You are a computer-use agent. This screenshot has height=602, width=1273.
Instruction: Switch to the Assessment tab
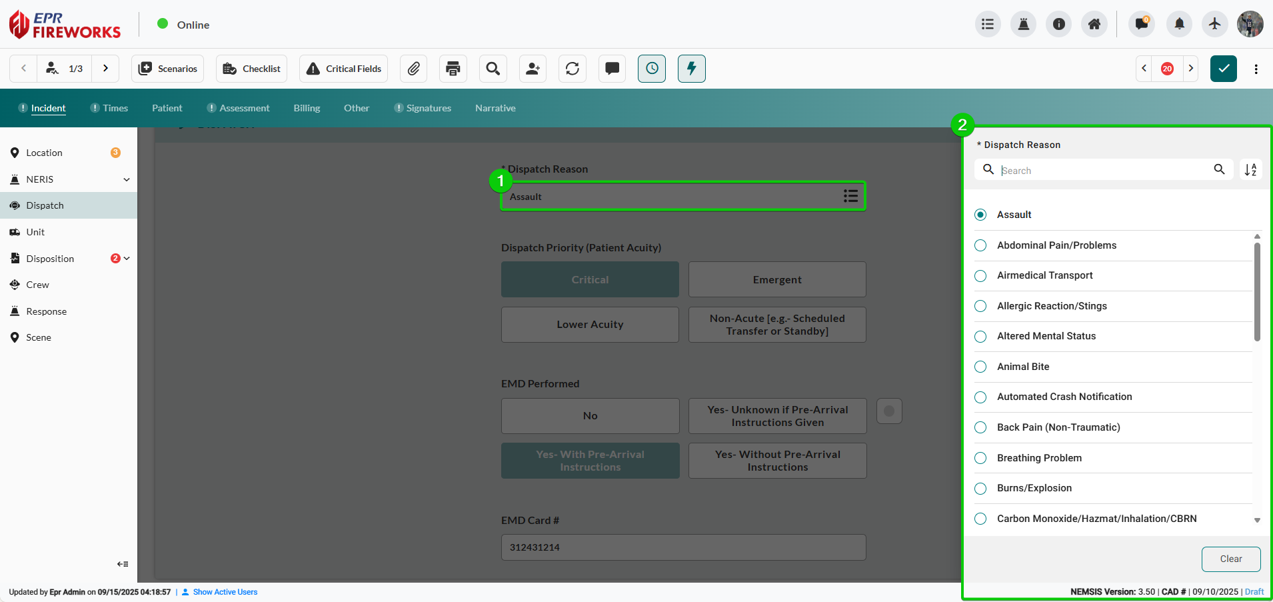pyautogui.click(x=244, y=108)
